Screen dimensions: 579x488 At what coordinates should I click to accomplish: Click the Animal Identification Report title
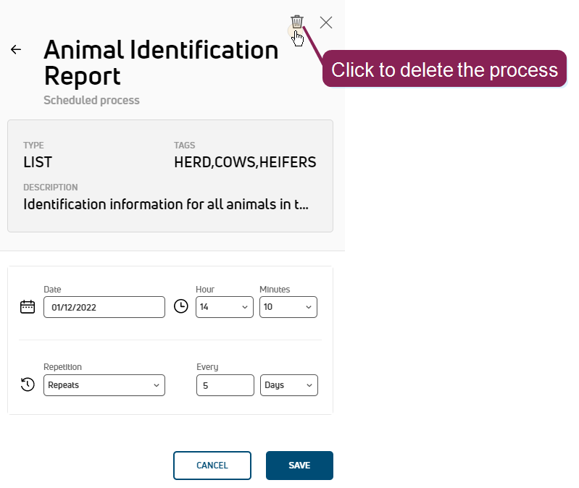(x=161, y=62)
